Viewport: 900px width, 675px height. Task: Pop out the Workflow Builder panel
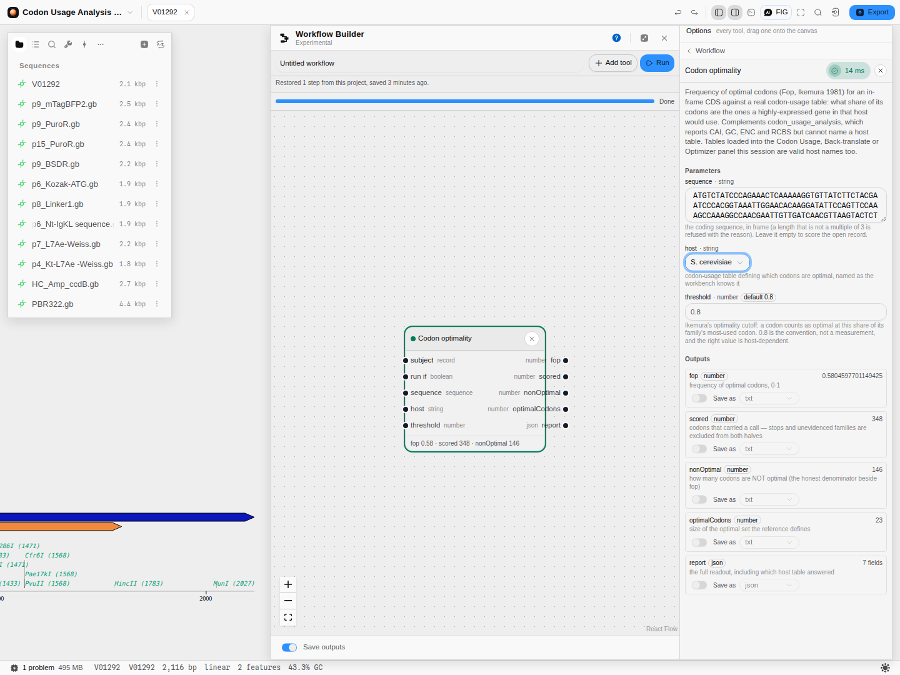644,38
